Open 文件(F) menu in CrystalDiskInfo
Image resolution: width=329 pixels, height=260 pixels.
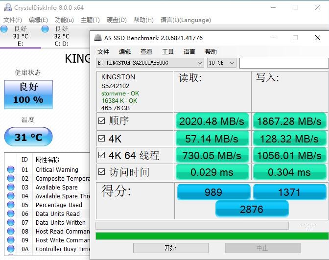pos(13,20)
